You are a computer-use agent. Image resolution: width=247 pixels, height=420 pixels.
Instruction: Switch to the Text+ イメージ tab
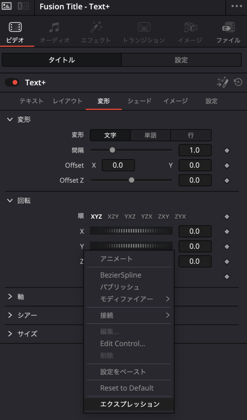pos(176,101)
